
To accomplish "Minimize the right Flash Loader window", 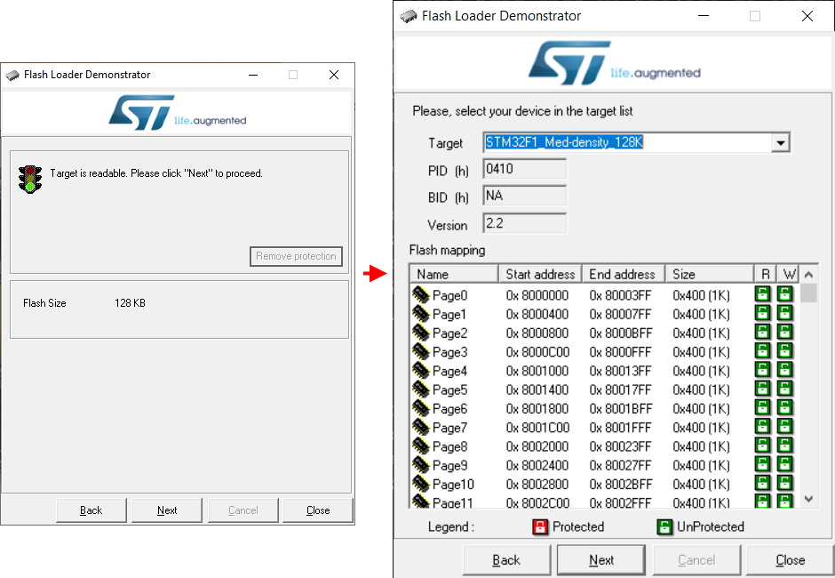I will [x=704, y=16].
